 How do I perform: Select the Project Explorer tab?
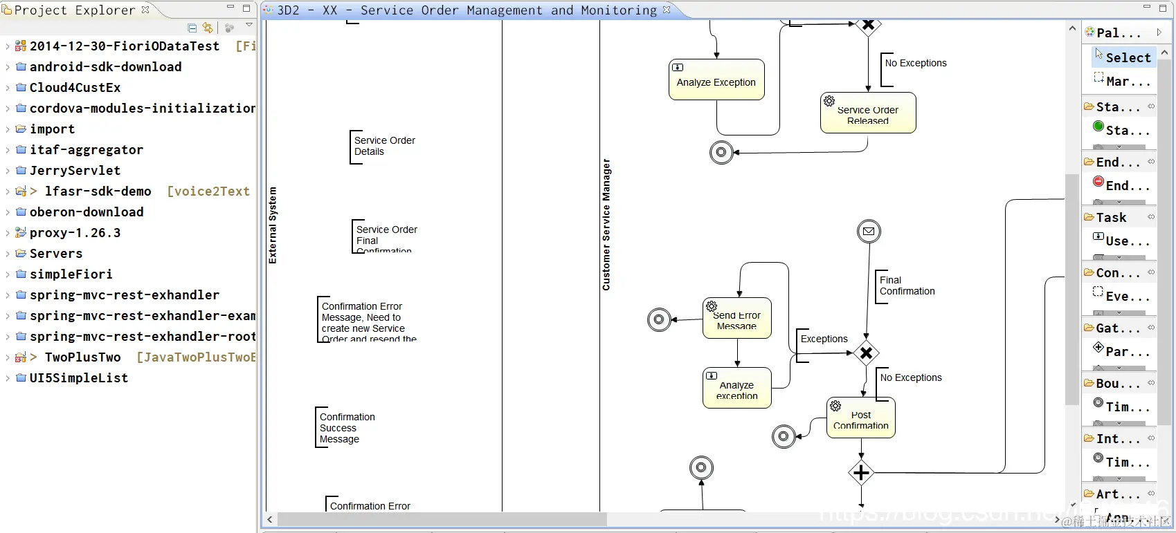tap(75, 10)
